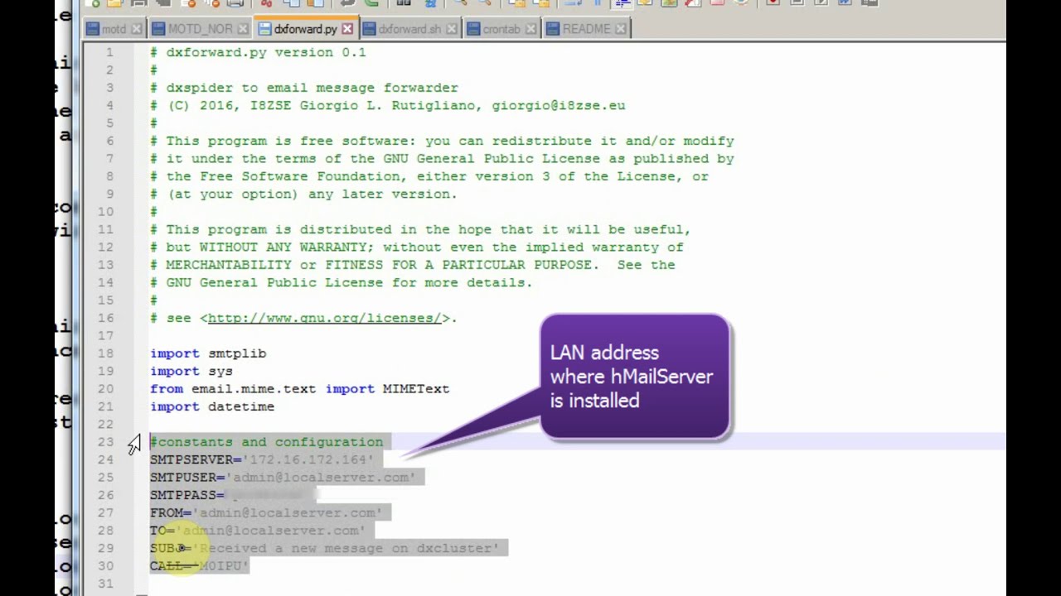This screenshot has height=596, width=1061.
Task: Click line number 31 in the margin
Action: [x=106, y=584]
